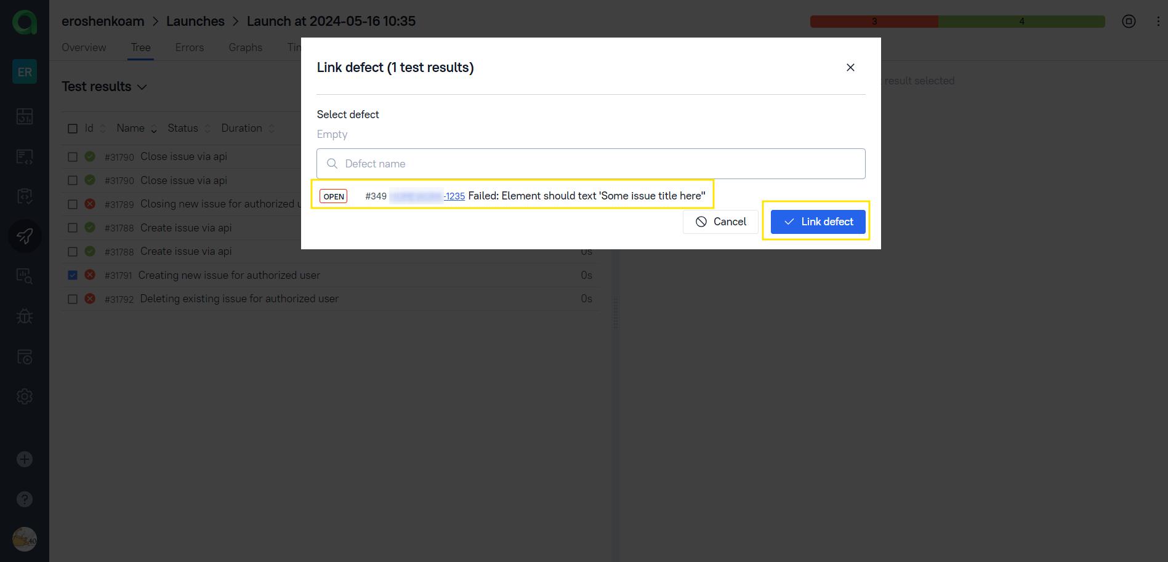Click the Link defect button

click(x=818, y=222)
